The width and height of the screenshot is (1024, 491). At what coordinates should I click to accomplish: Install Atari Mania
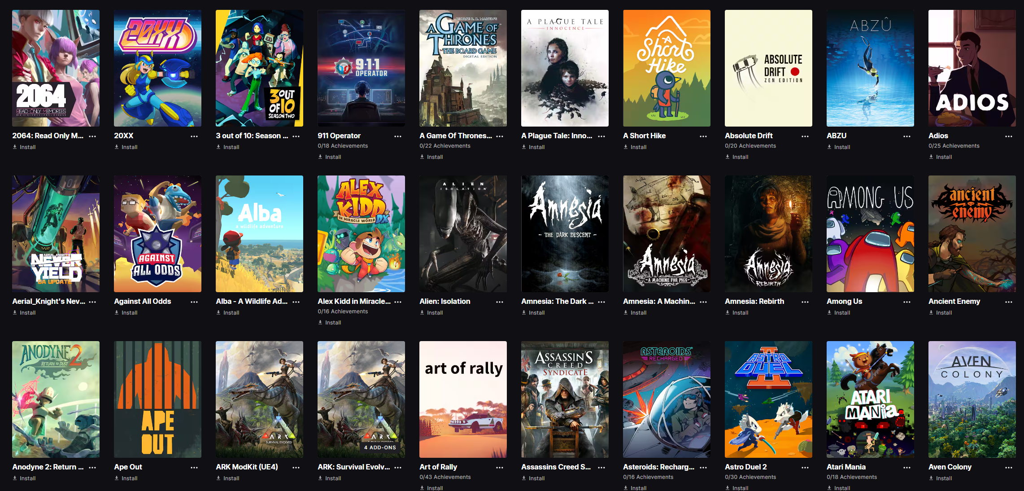(x=839, y=488)
